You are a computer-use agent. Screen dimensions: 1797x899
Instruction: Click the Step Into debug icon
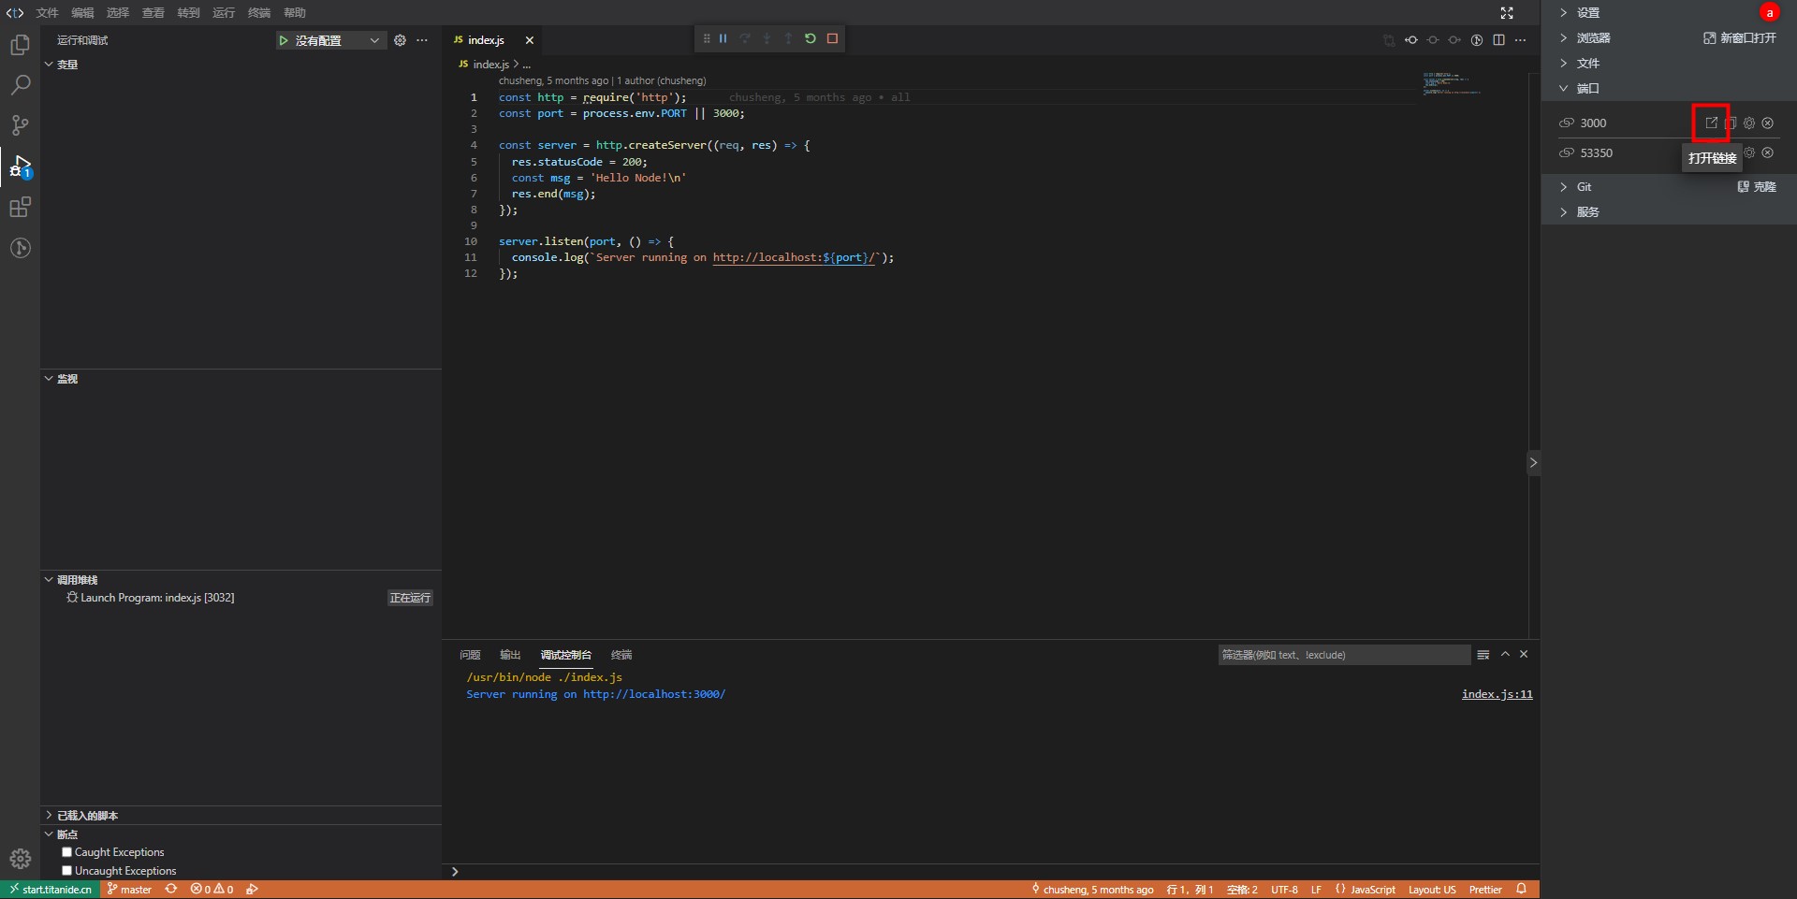pyautogui.click(x=767, y=38)
